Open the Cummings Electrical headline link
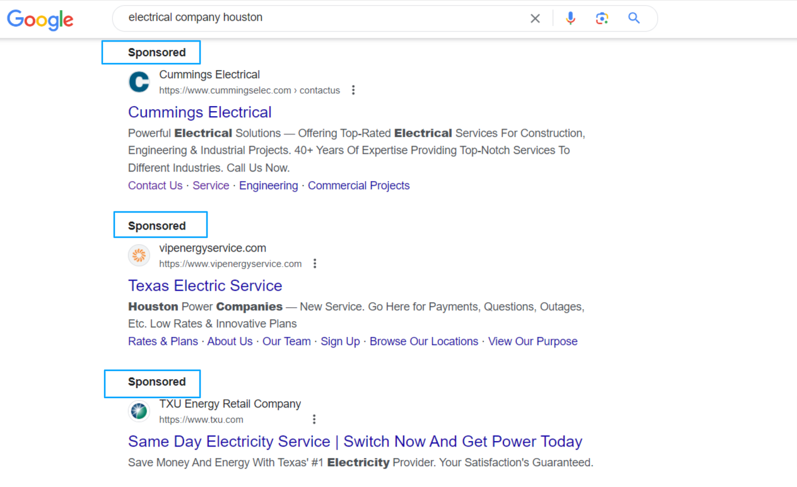 pos(199,112)
